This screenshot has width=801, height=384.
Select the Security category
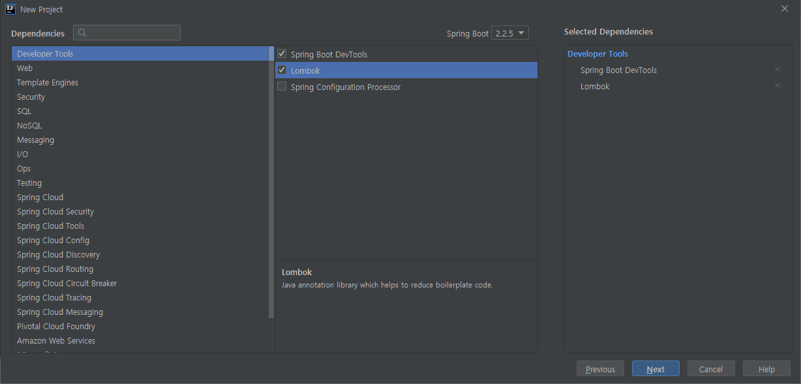140,96
